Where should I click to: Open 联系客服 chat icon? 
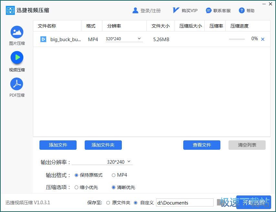[x=209, y=11]
